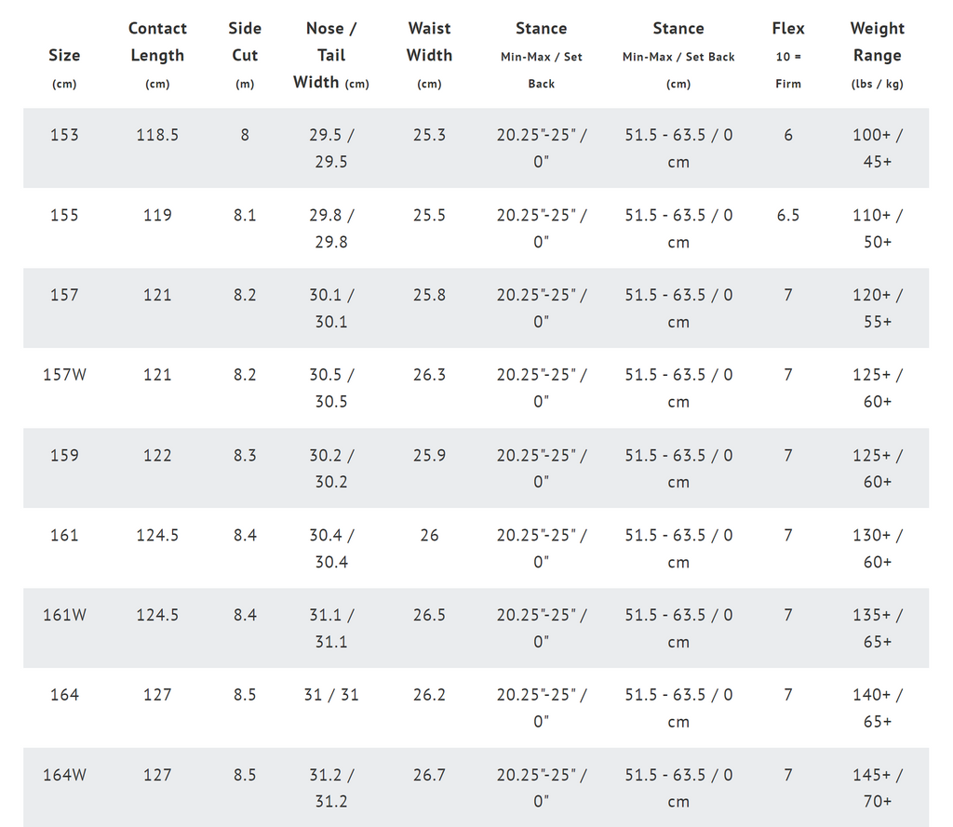This screenshot has height=827, width=953.
Task: Click the Nose / Tail Width header
Action: [x=331, y=55]
